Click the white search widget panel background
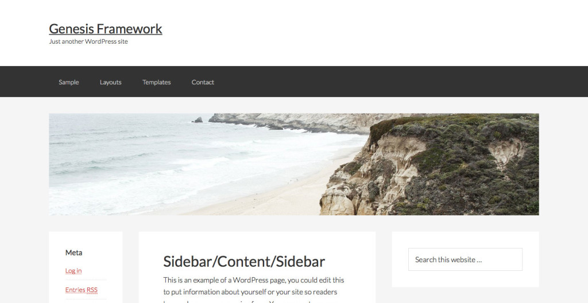 coord(465,279)
